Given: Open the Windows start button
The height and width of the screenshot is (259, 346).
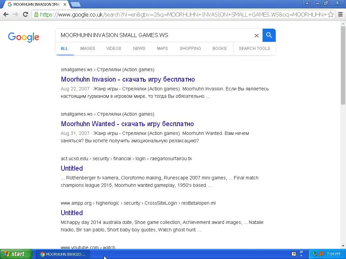Looking at the screenshot, I should (x=16, y=254).
